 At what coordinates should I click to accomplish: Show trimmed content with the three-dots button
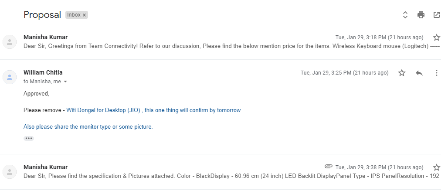click(29, 138)
